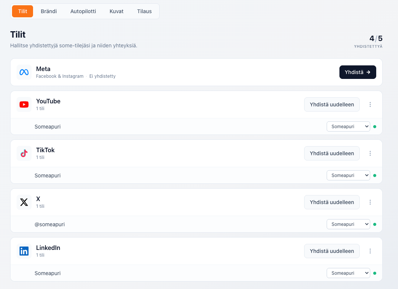
Task: Go to the Kuvat tab
Action: [116, 11]
